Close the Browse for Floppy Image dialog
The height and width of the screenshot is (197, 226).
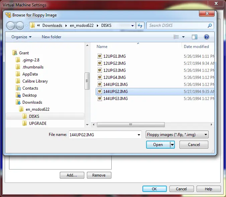(207, 13)
